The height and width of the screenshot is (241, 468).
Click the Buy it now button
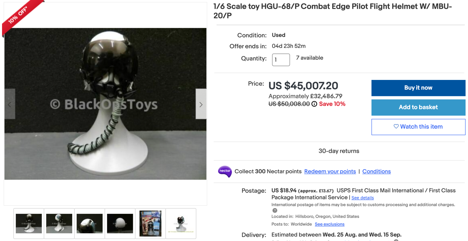(418, 88)
